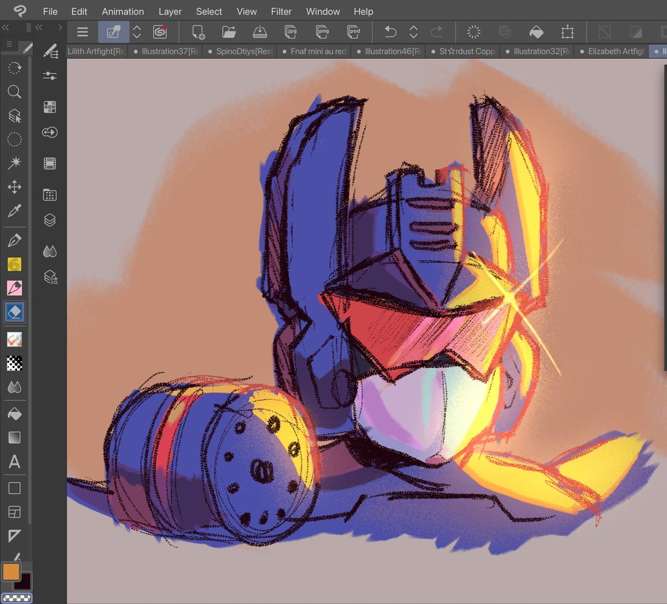Select the Fill bucket tool in the tool palette
The height and width of the screenshot is (604, 667).
15,414
